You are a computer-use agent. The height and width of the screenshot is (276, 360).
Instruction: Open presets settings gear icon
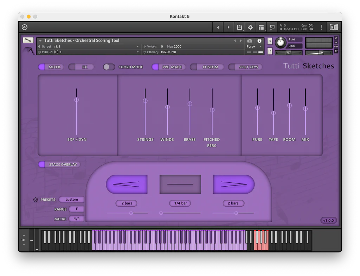(x=36, y=200)
